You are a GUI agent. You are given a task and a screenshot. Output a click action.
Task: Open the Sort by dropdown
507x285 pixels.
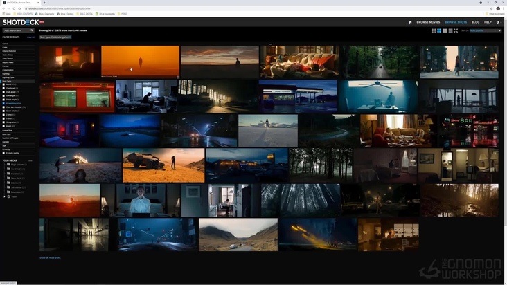(x=486, y=30)
